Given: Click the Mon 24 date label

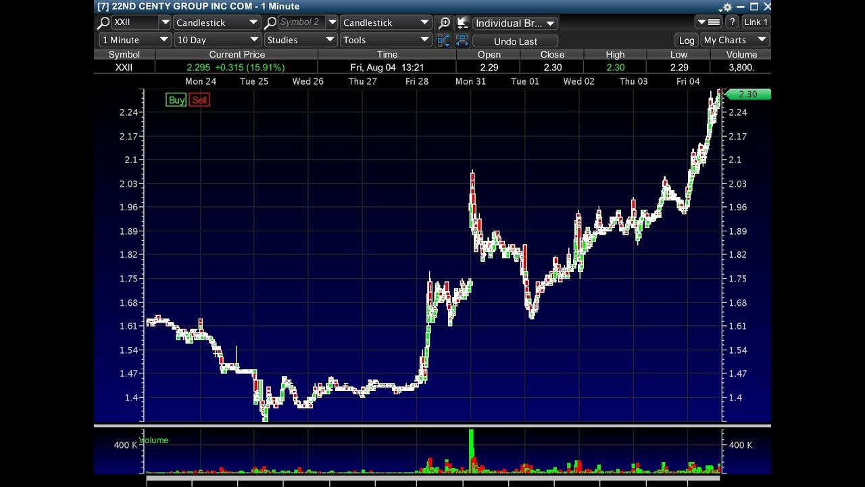Looking at the screenshot, I should pos(201,81).
